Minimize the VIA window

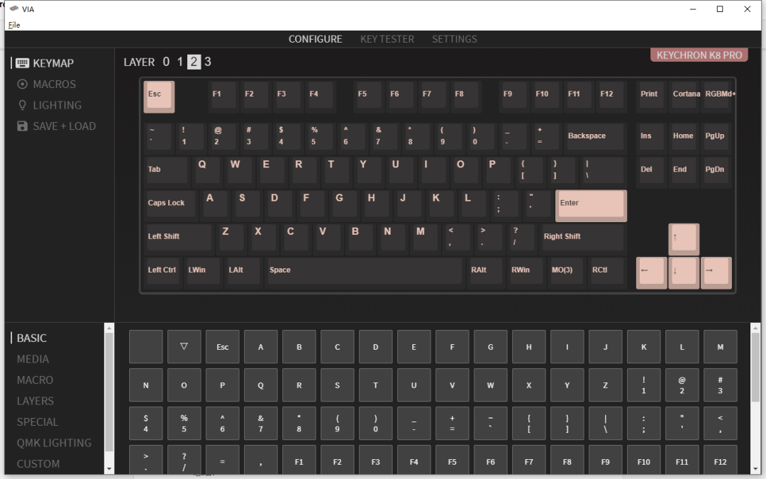(x=693, y=9)
